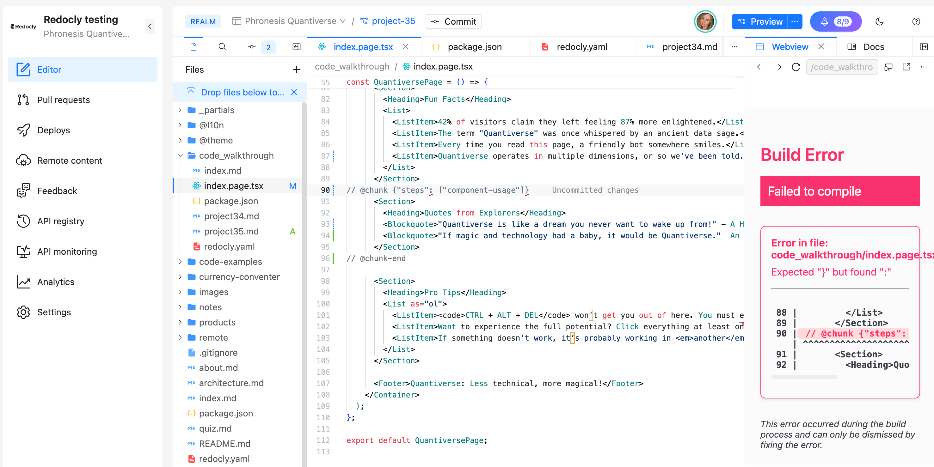Expand the notes folder
The image size is (934, 467).
180,307
